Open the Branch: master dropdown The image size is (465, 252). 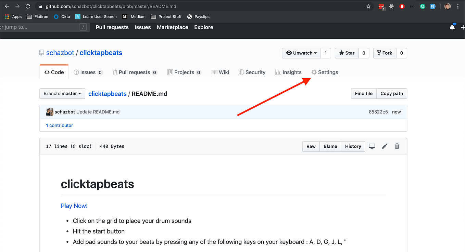[x=62, y=93]
